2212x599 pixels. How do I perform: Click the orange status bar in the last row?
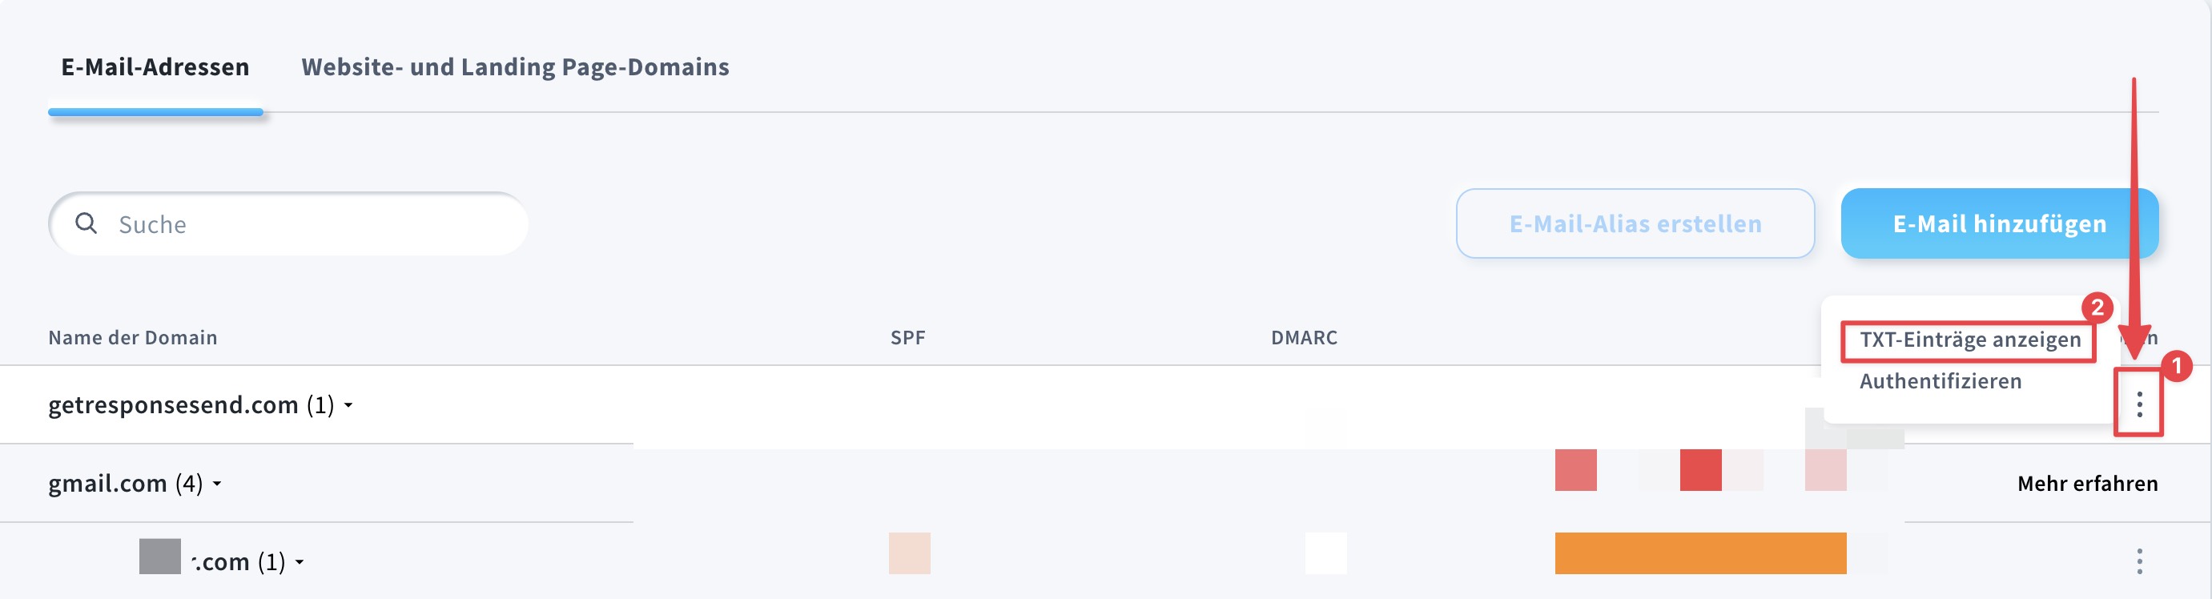1699,553
